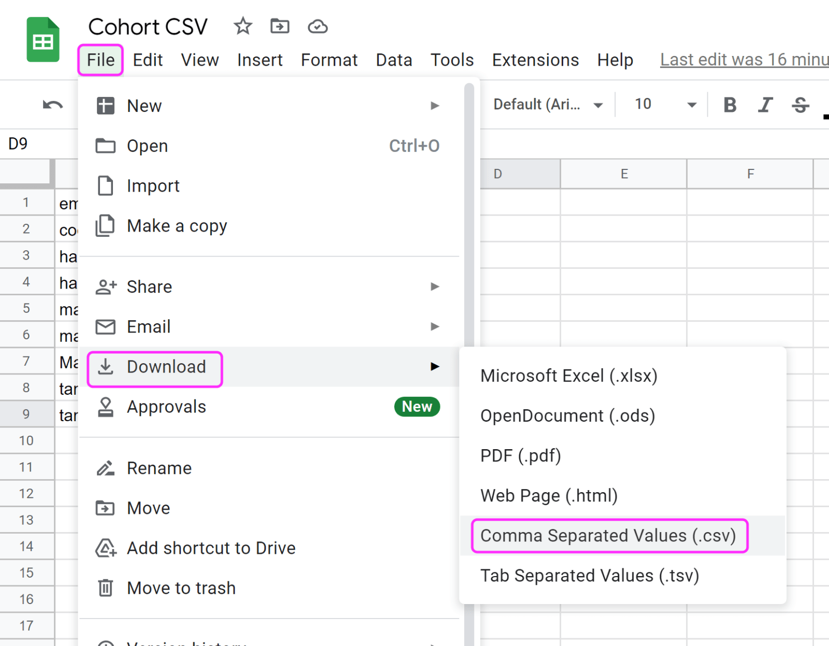Click the Last edit was 16 minutes link
Image resolution: width=829 pixels, height=646 pixels.
point(743,59)
